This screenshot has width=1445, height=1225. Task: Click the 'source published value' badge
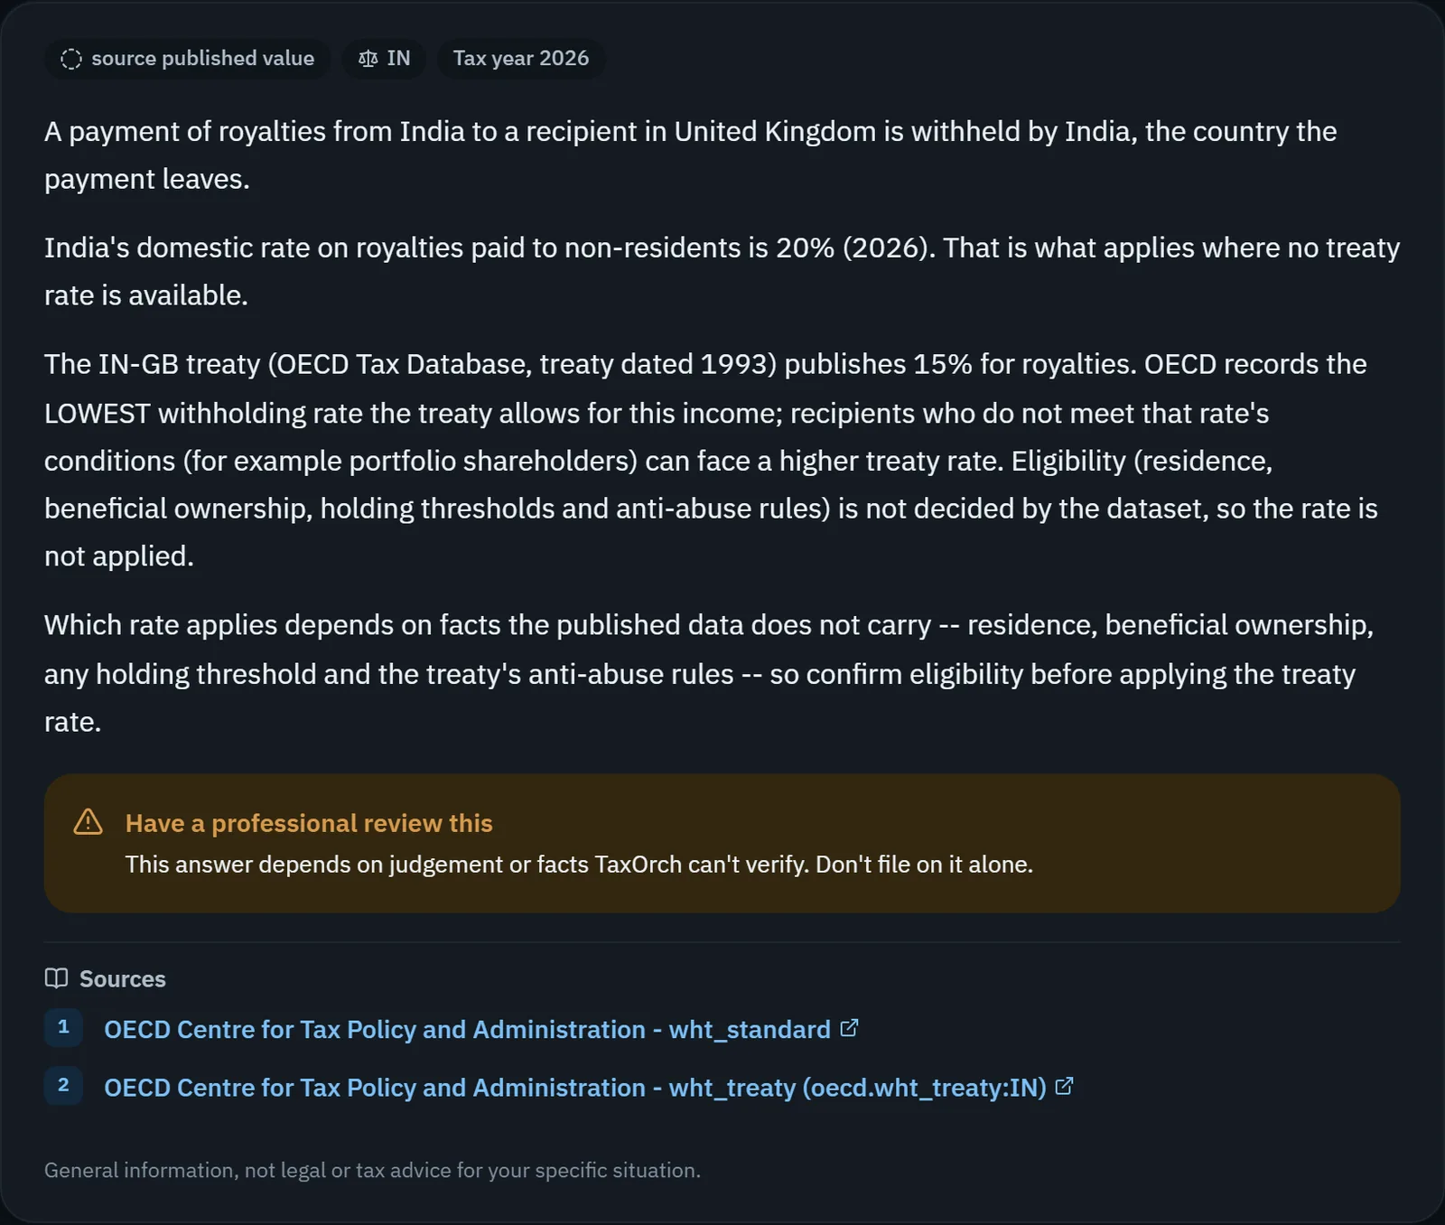click(187, 59)
